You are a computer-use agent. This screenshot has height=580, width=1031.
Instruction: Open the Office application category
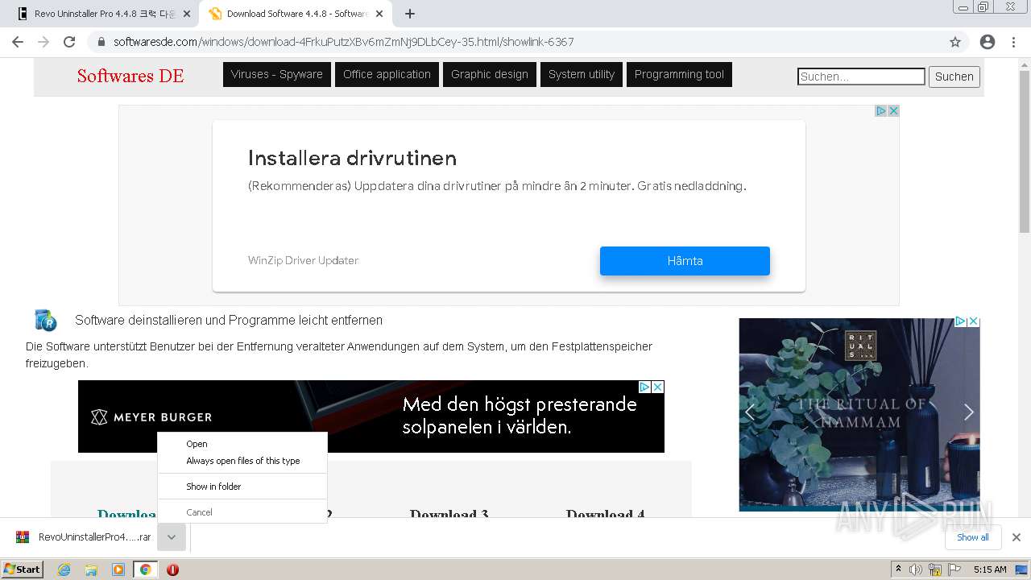(x=387, y=74)
